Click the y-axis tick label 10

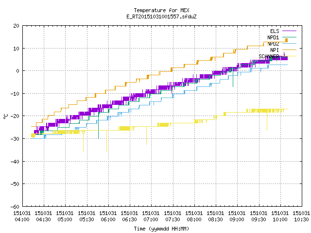pyautogui.click(x=16, y=49)
